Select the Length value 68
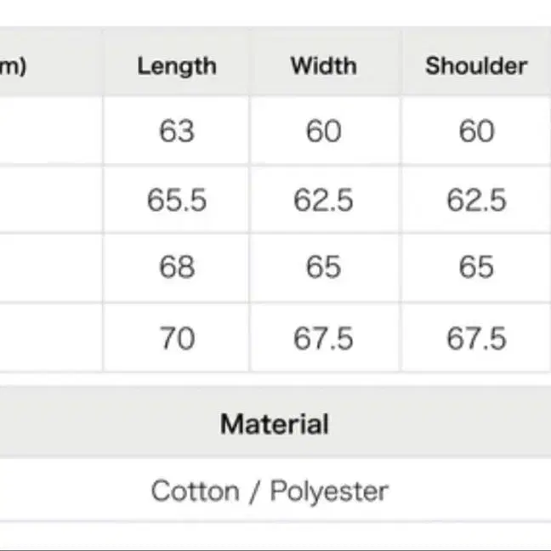The height and width of the screenshot is (551, 551). pos(177,269)
